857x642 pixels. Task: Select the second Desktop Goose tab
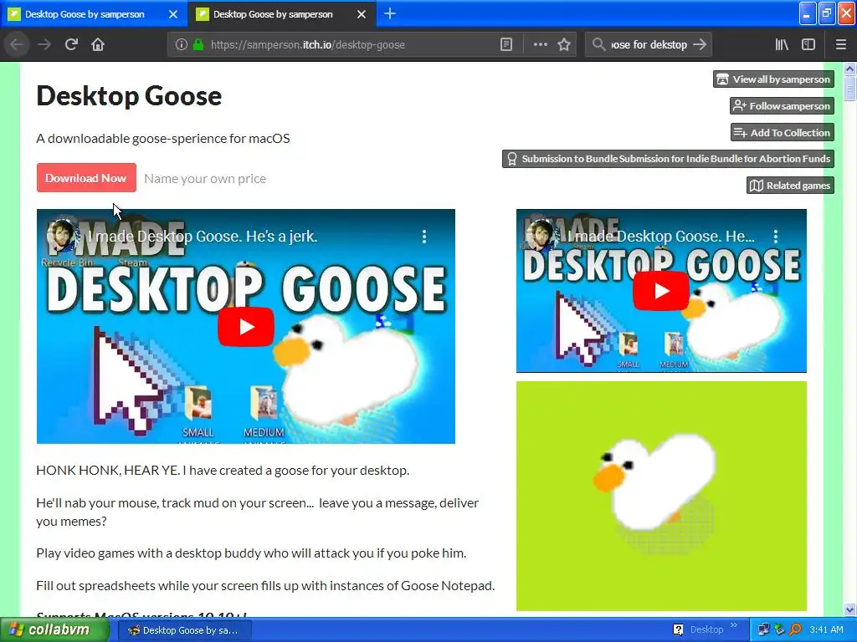(273, 14)
